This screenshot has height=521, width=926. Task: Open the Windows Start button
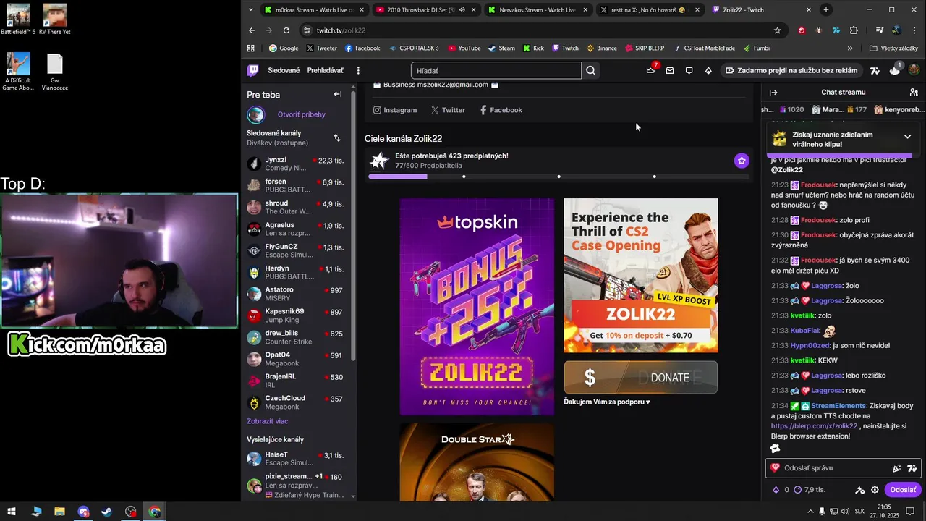click(12, 512)
